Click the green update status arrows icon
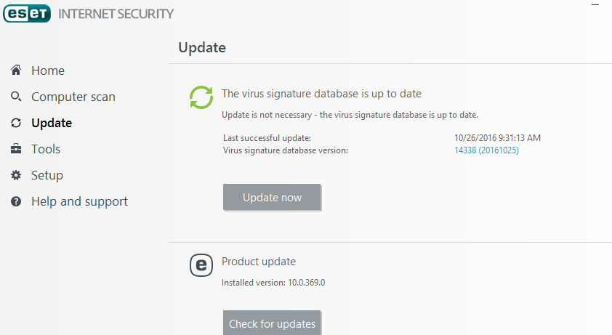The image size is (612, 335). click(x=201, y=97)
